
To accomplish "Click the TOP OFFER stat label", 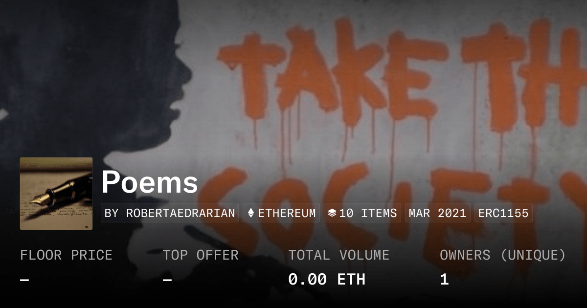I will click(201, 255).
